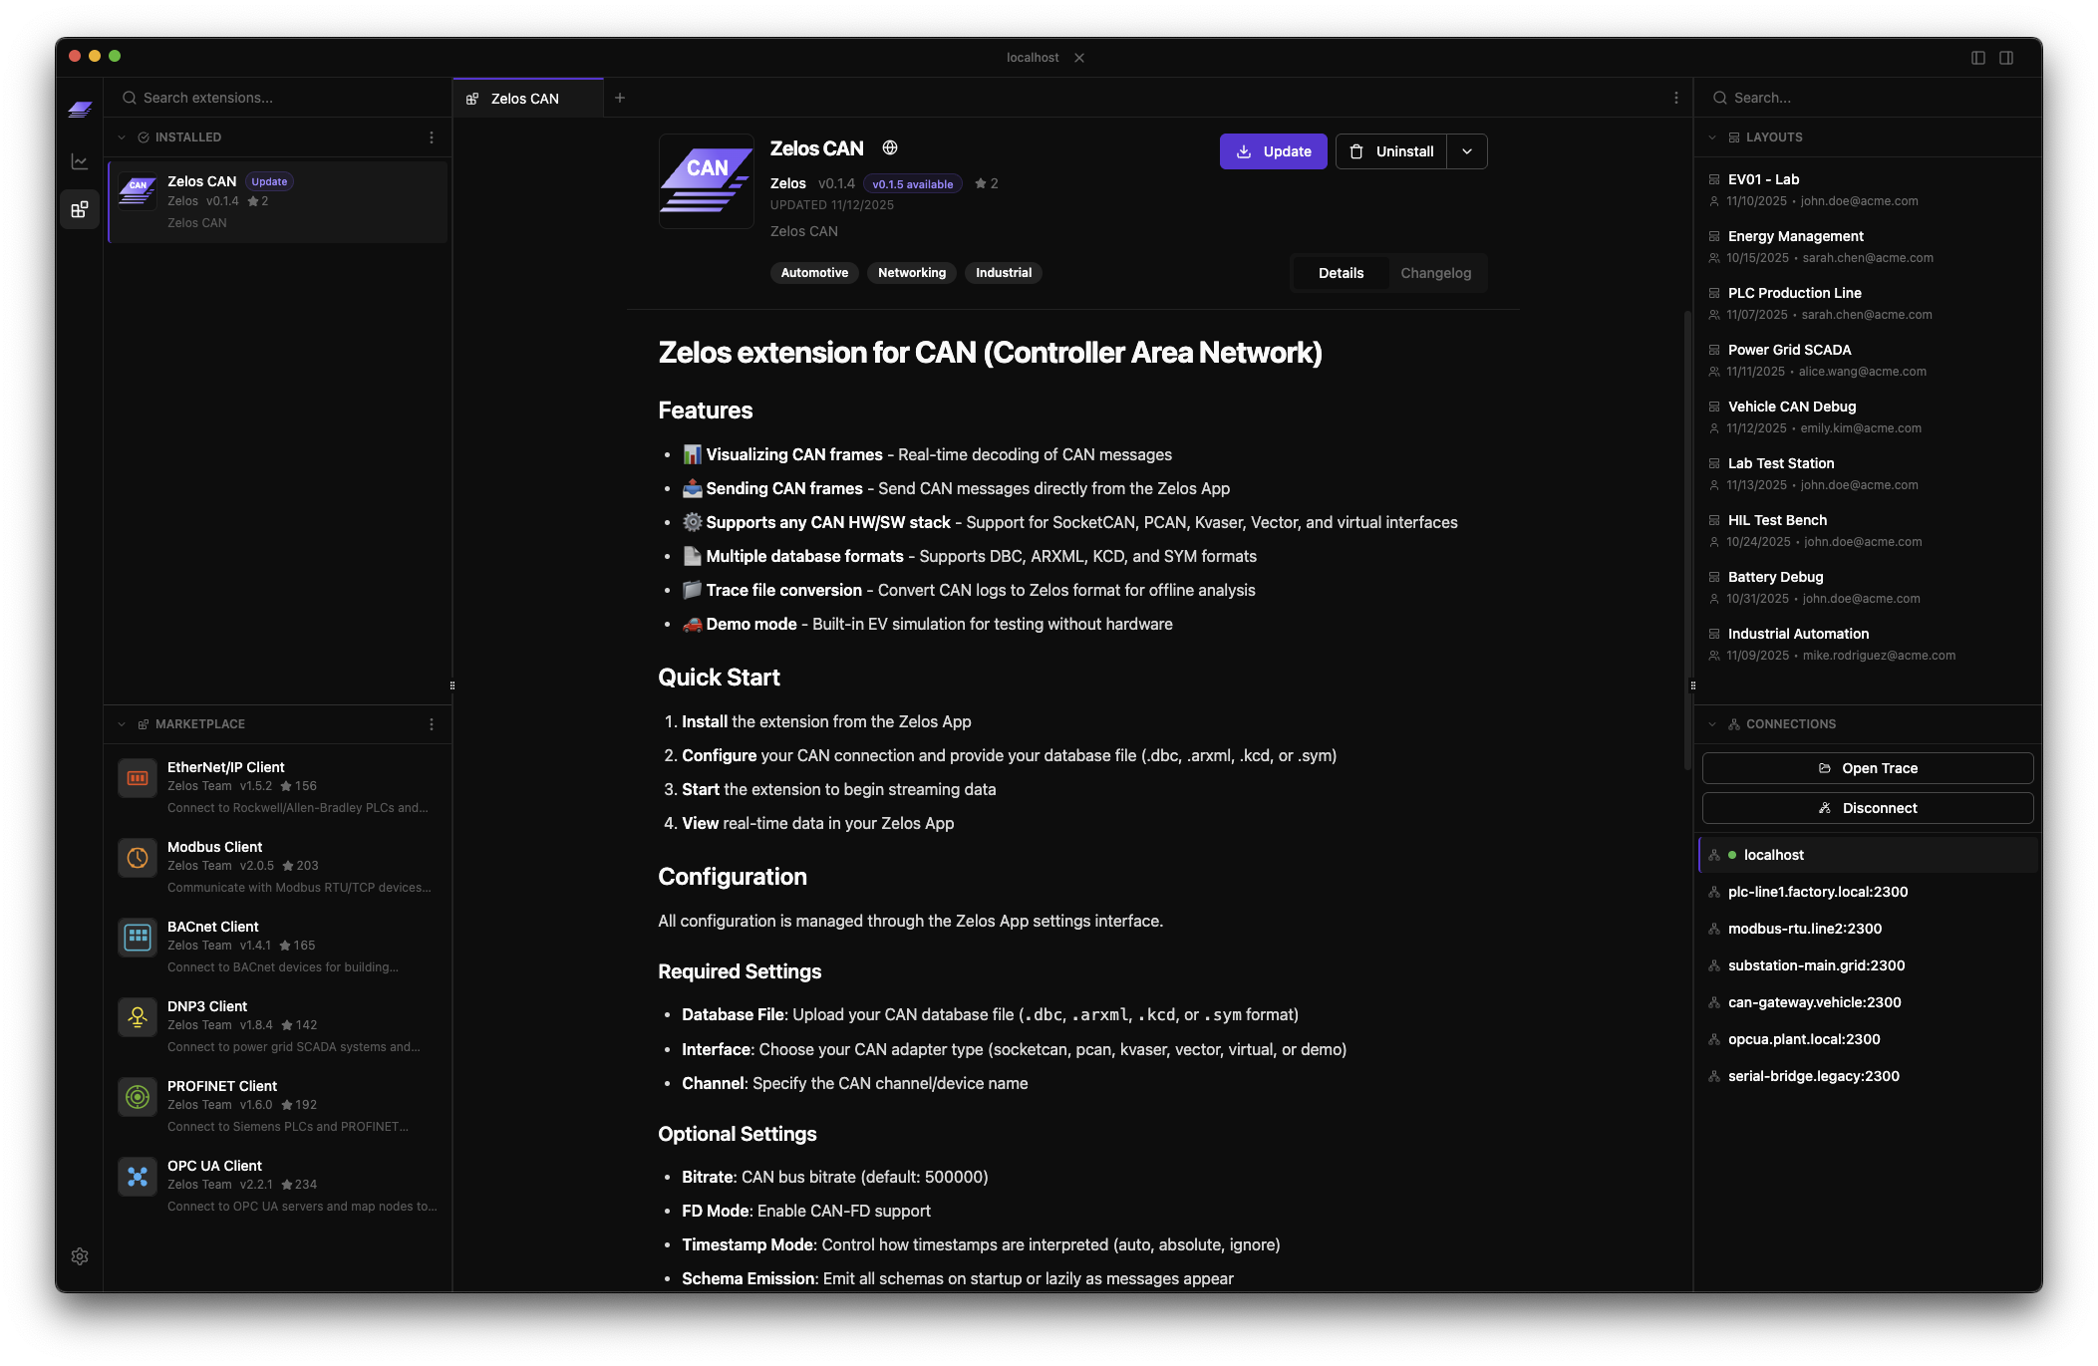Viewport: 2098px width, 1366px height.
Task: Click the globe icon next to Zelos CAN title
Action: (x=889, y=147)
